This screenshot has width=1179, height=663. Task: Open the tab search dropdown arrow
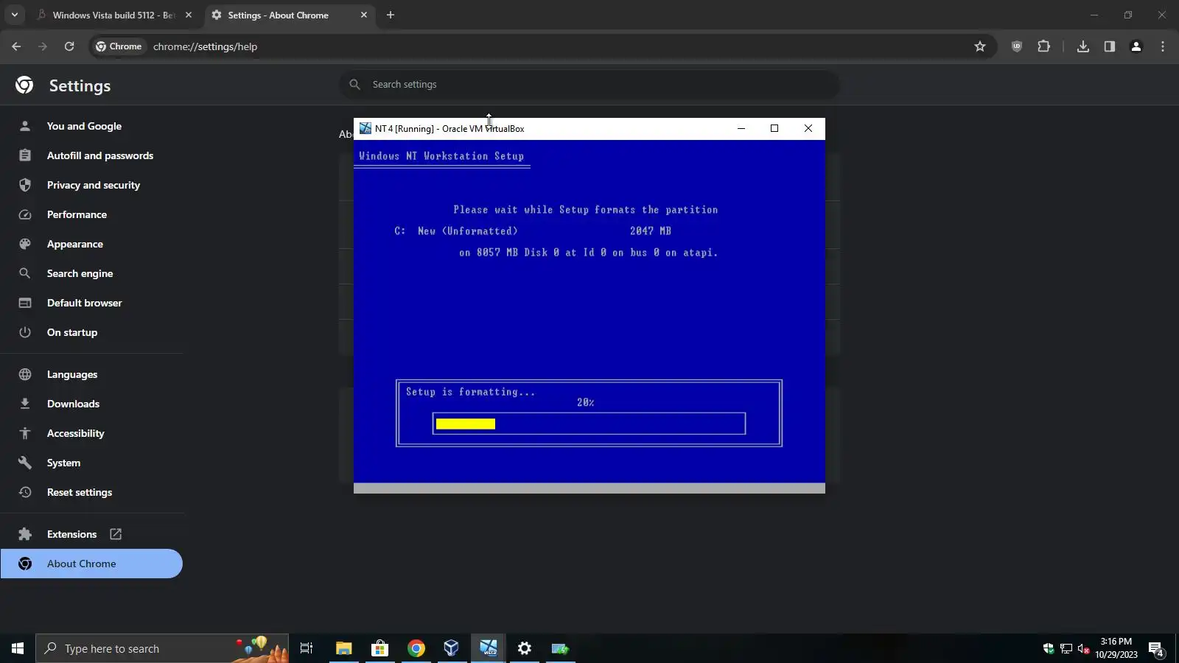14,15
